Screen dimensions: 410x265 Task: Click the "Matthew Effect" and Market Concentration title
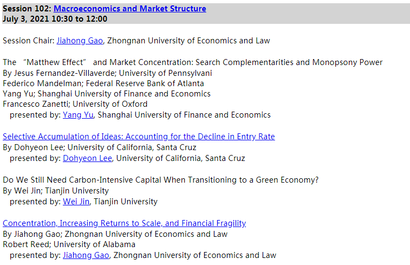[192, 62]
